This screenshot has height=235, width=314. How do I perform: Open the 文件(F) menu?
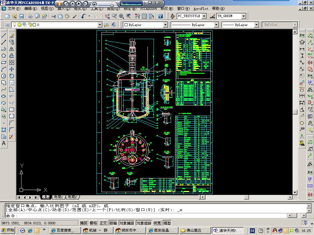click(x=14, y=9)
